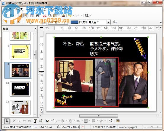Screen dimensions: 164x131
Task: Click the pages panel vertical scrollbar handle
Action: [35, 55]
